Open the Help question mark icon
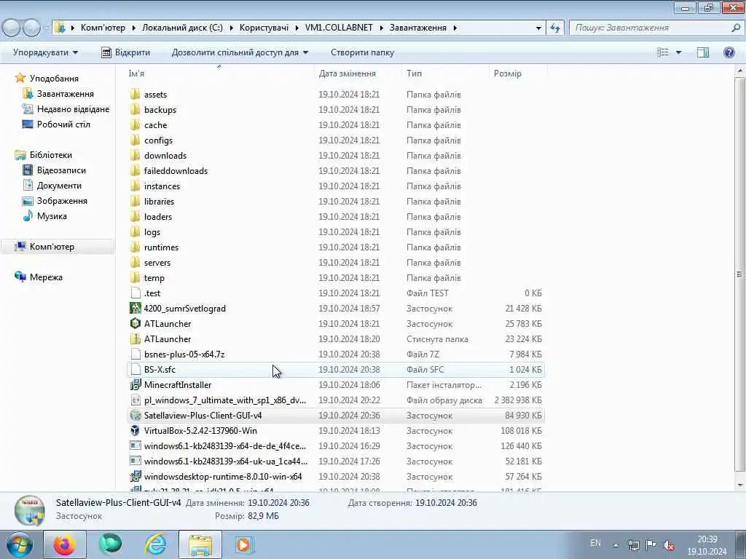Screen dimensions: 746x559 point(729,52)
